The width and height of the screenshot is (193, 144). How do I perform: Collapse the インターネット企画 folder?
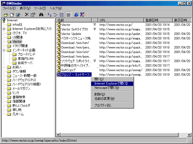(x=4, y=50)
